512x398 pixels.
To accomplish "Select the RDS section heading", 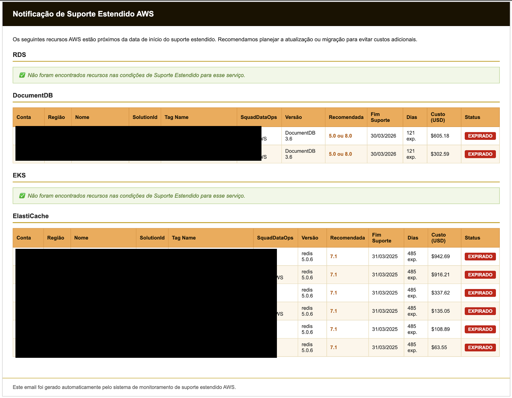I will click(19, 55).
